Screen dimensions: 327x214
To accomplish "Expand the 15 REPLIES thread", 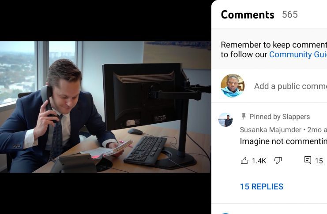I will [262, 187].
